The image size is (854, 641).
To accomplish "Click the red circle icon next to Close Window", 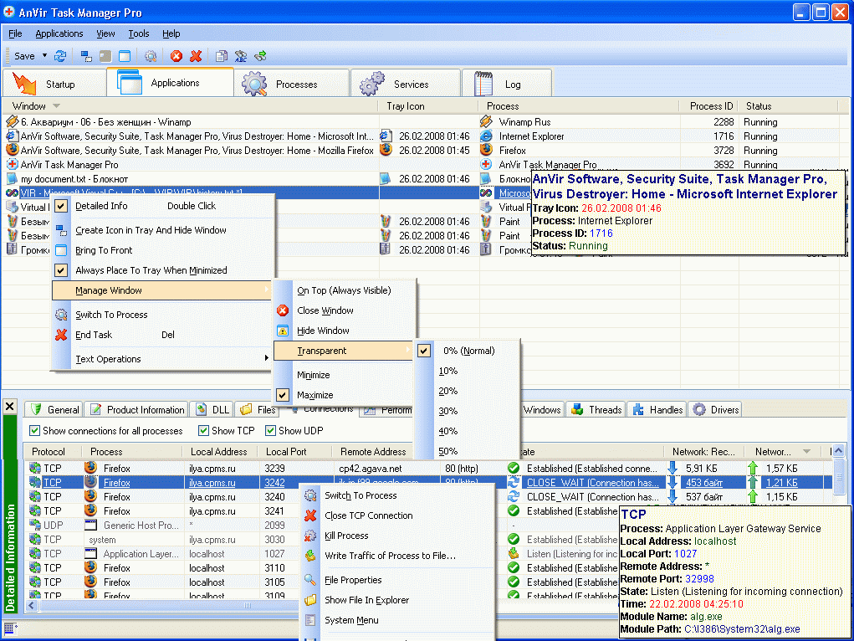I will click(x=283, y=310).
